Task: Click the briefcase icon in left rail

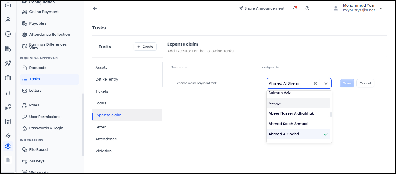Action: point(8,78)
